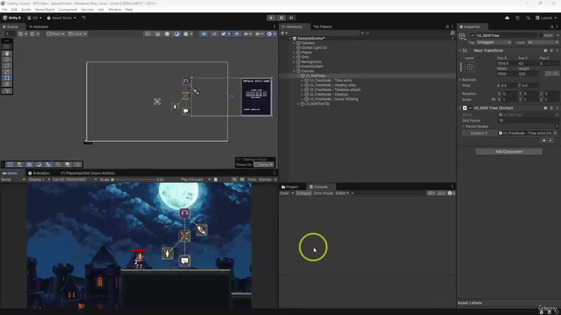Image resolution: width=561 pixels, height=315 pixels.
Task: Switch to the Project tab
Action: pos(290,187)
